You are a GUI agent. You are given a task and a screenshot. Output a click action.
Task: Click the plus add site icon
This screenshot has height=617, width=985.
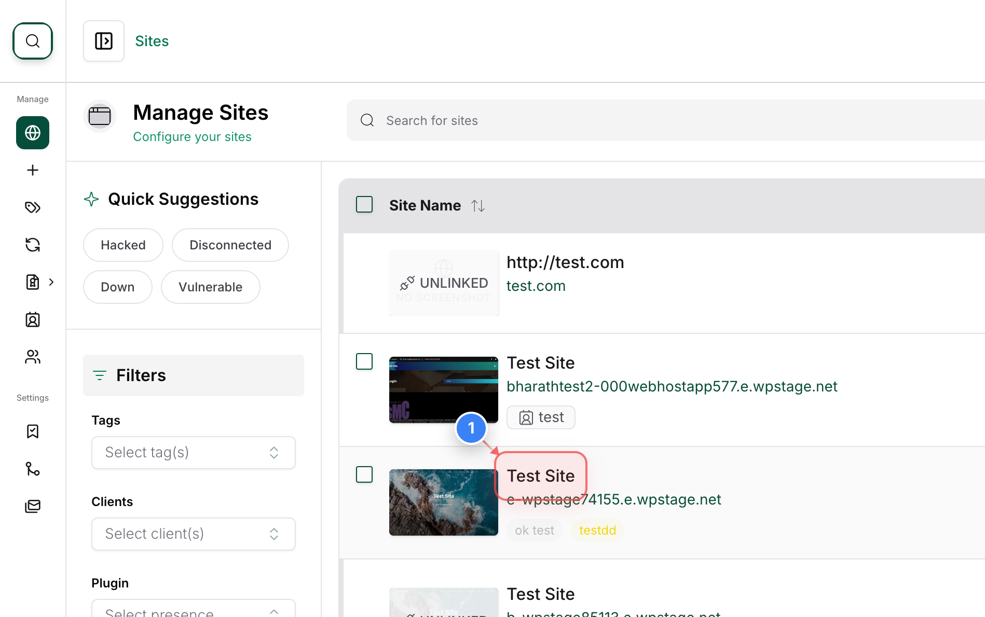coord(33,170)
